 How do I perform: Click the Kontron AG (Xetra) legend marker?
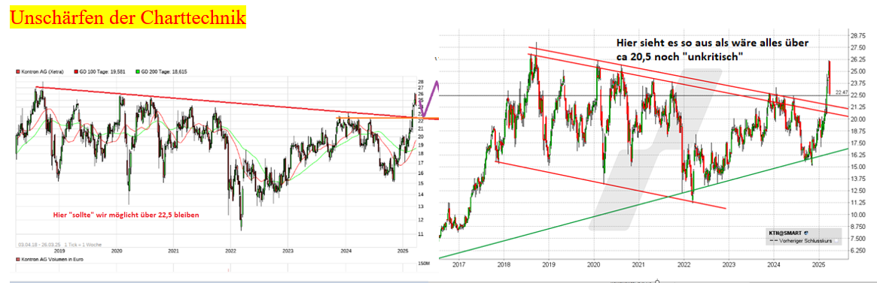point(18,72)
